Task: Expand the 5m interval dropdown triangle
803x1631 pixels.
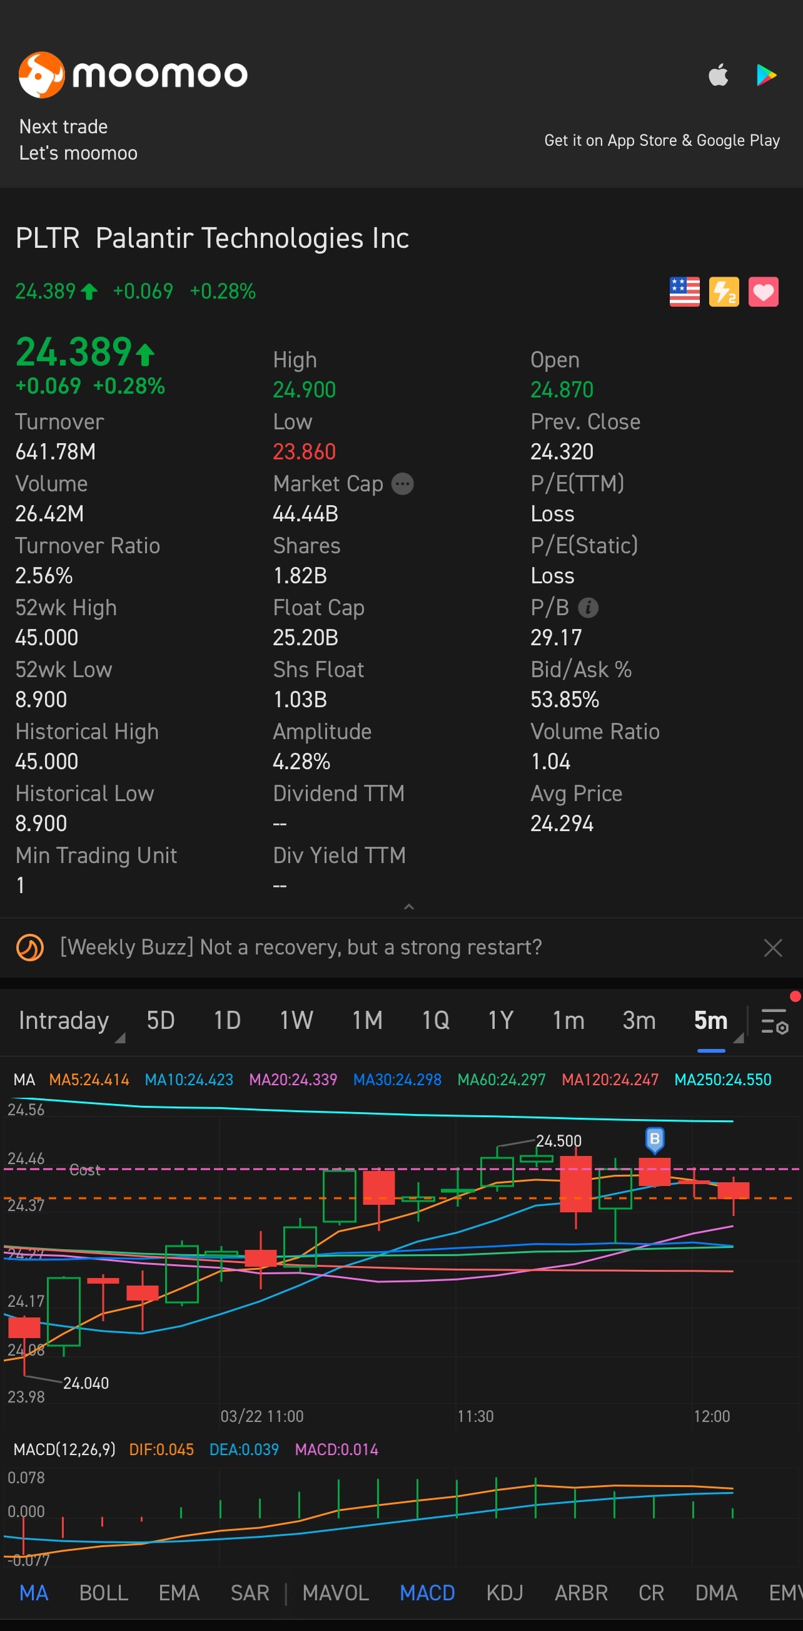Action: pyautogui.click(x=738, y=1038)
